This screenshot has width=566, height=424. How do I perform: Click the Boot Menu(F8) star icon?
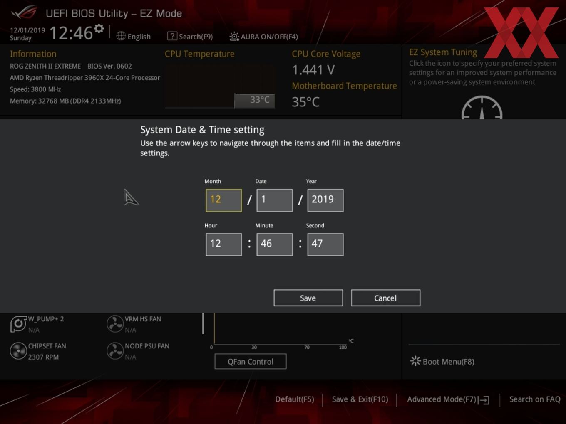pyautogui.click(x=415, y=361)
